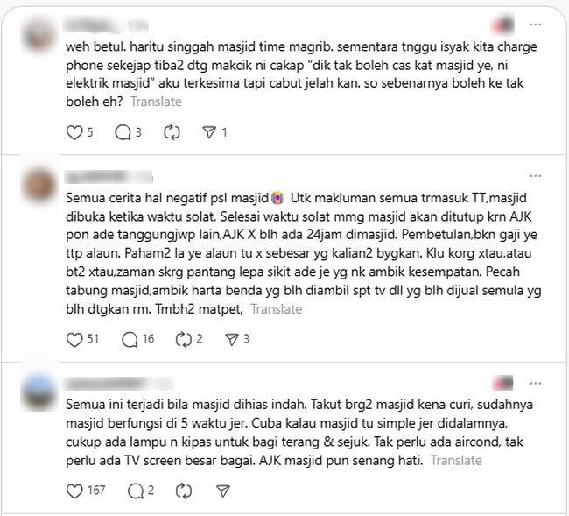This screenshot has width=569, height=516.
Task: Share the post with 3 shares
Action: (231, 340)
